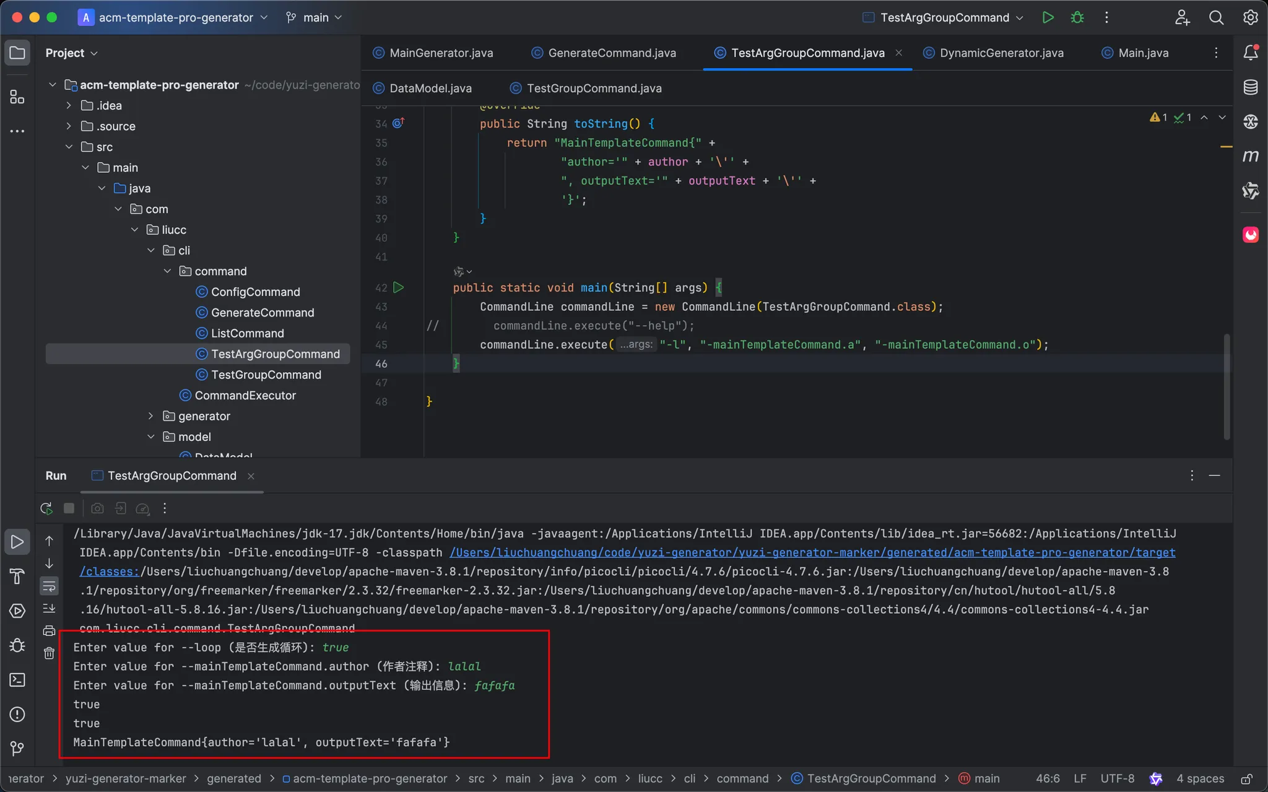Click the stop process button
1268x792 pixels.
pos(69,508)
